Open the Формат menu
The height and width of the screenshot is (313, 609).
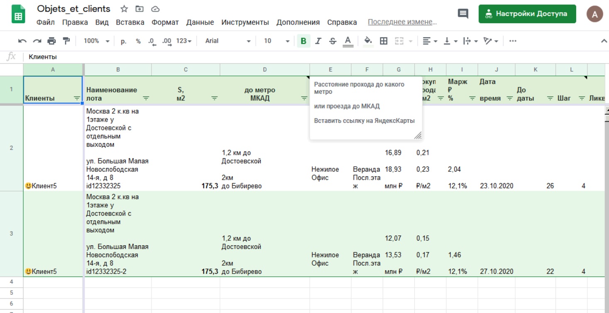tap(165, 22)
